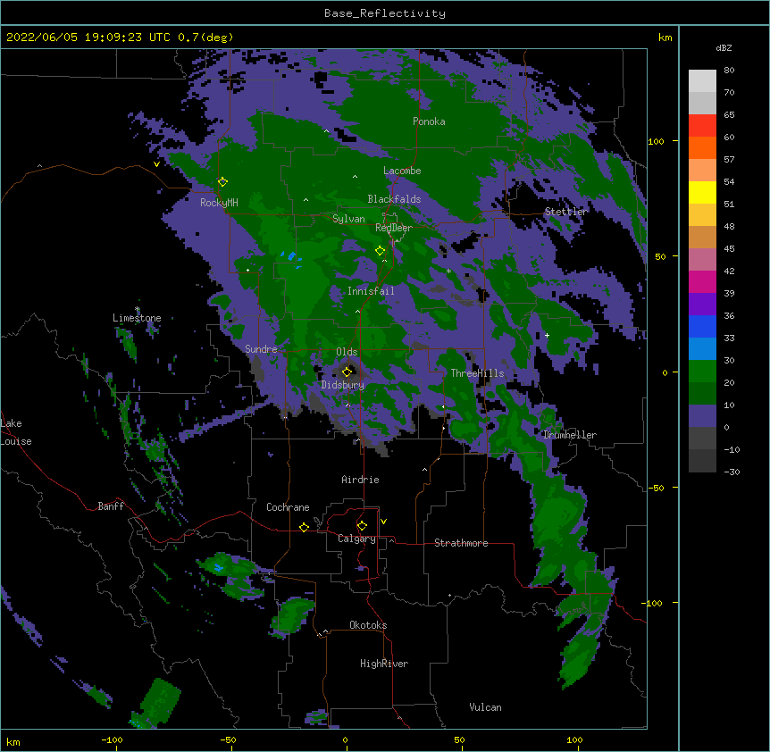The image size is (770, 752).
Task: Click the RockyMH label
Action: [219, 203]
